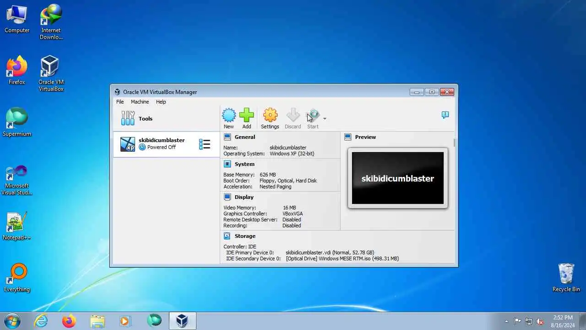Click the 'Floppy, Optical, Hard Disk' boot order
The image size is (586, 330).
(x=288, y=181)
